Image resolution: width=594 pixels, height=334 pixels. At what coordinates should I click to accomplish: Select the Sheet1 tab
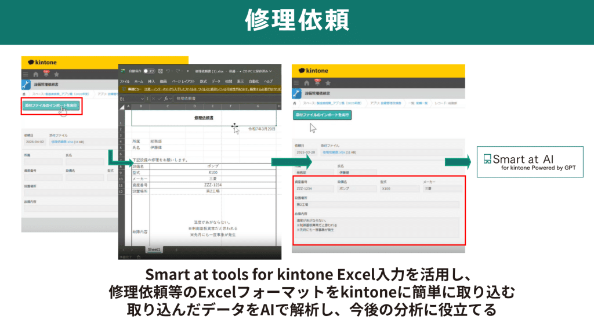[154, 249]
